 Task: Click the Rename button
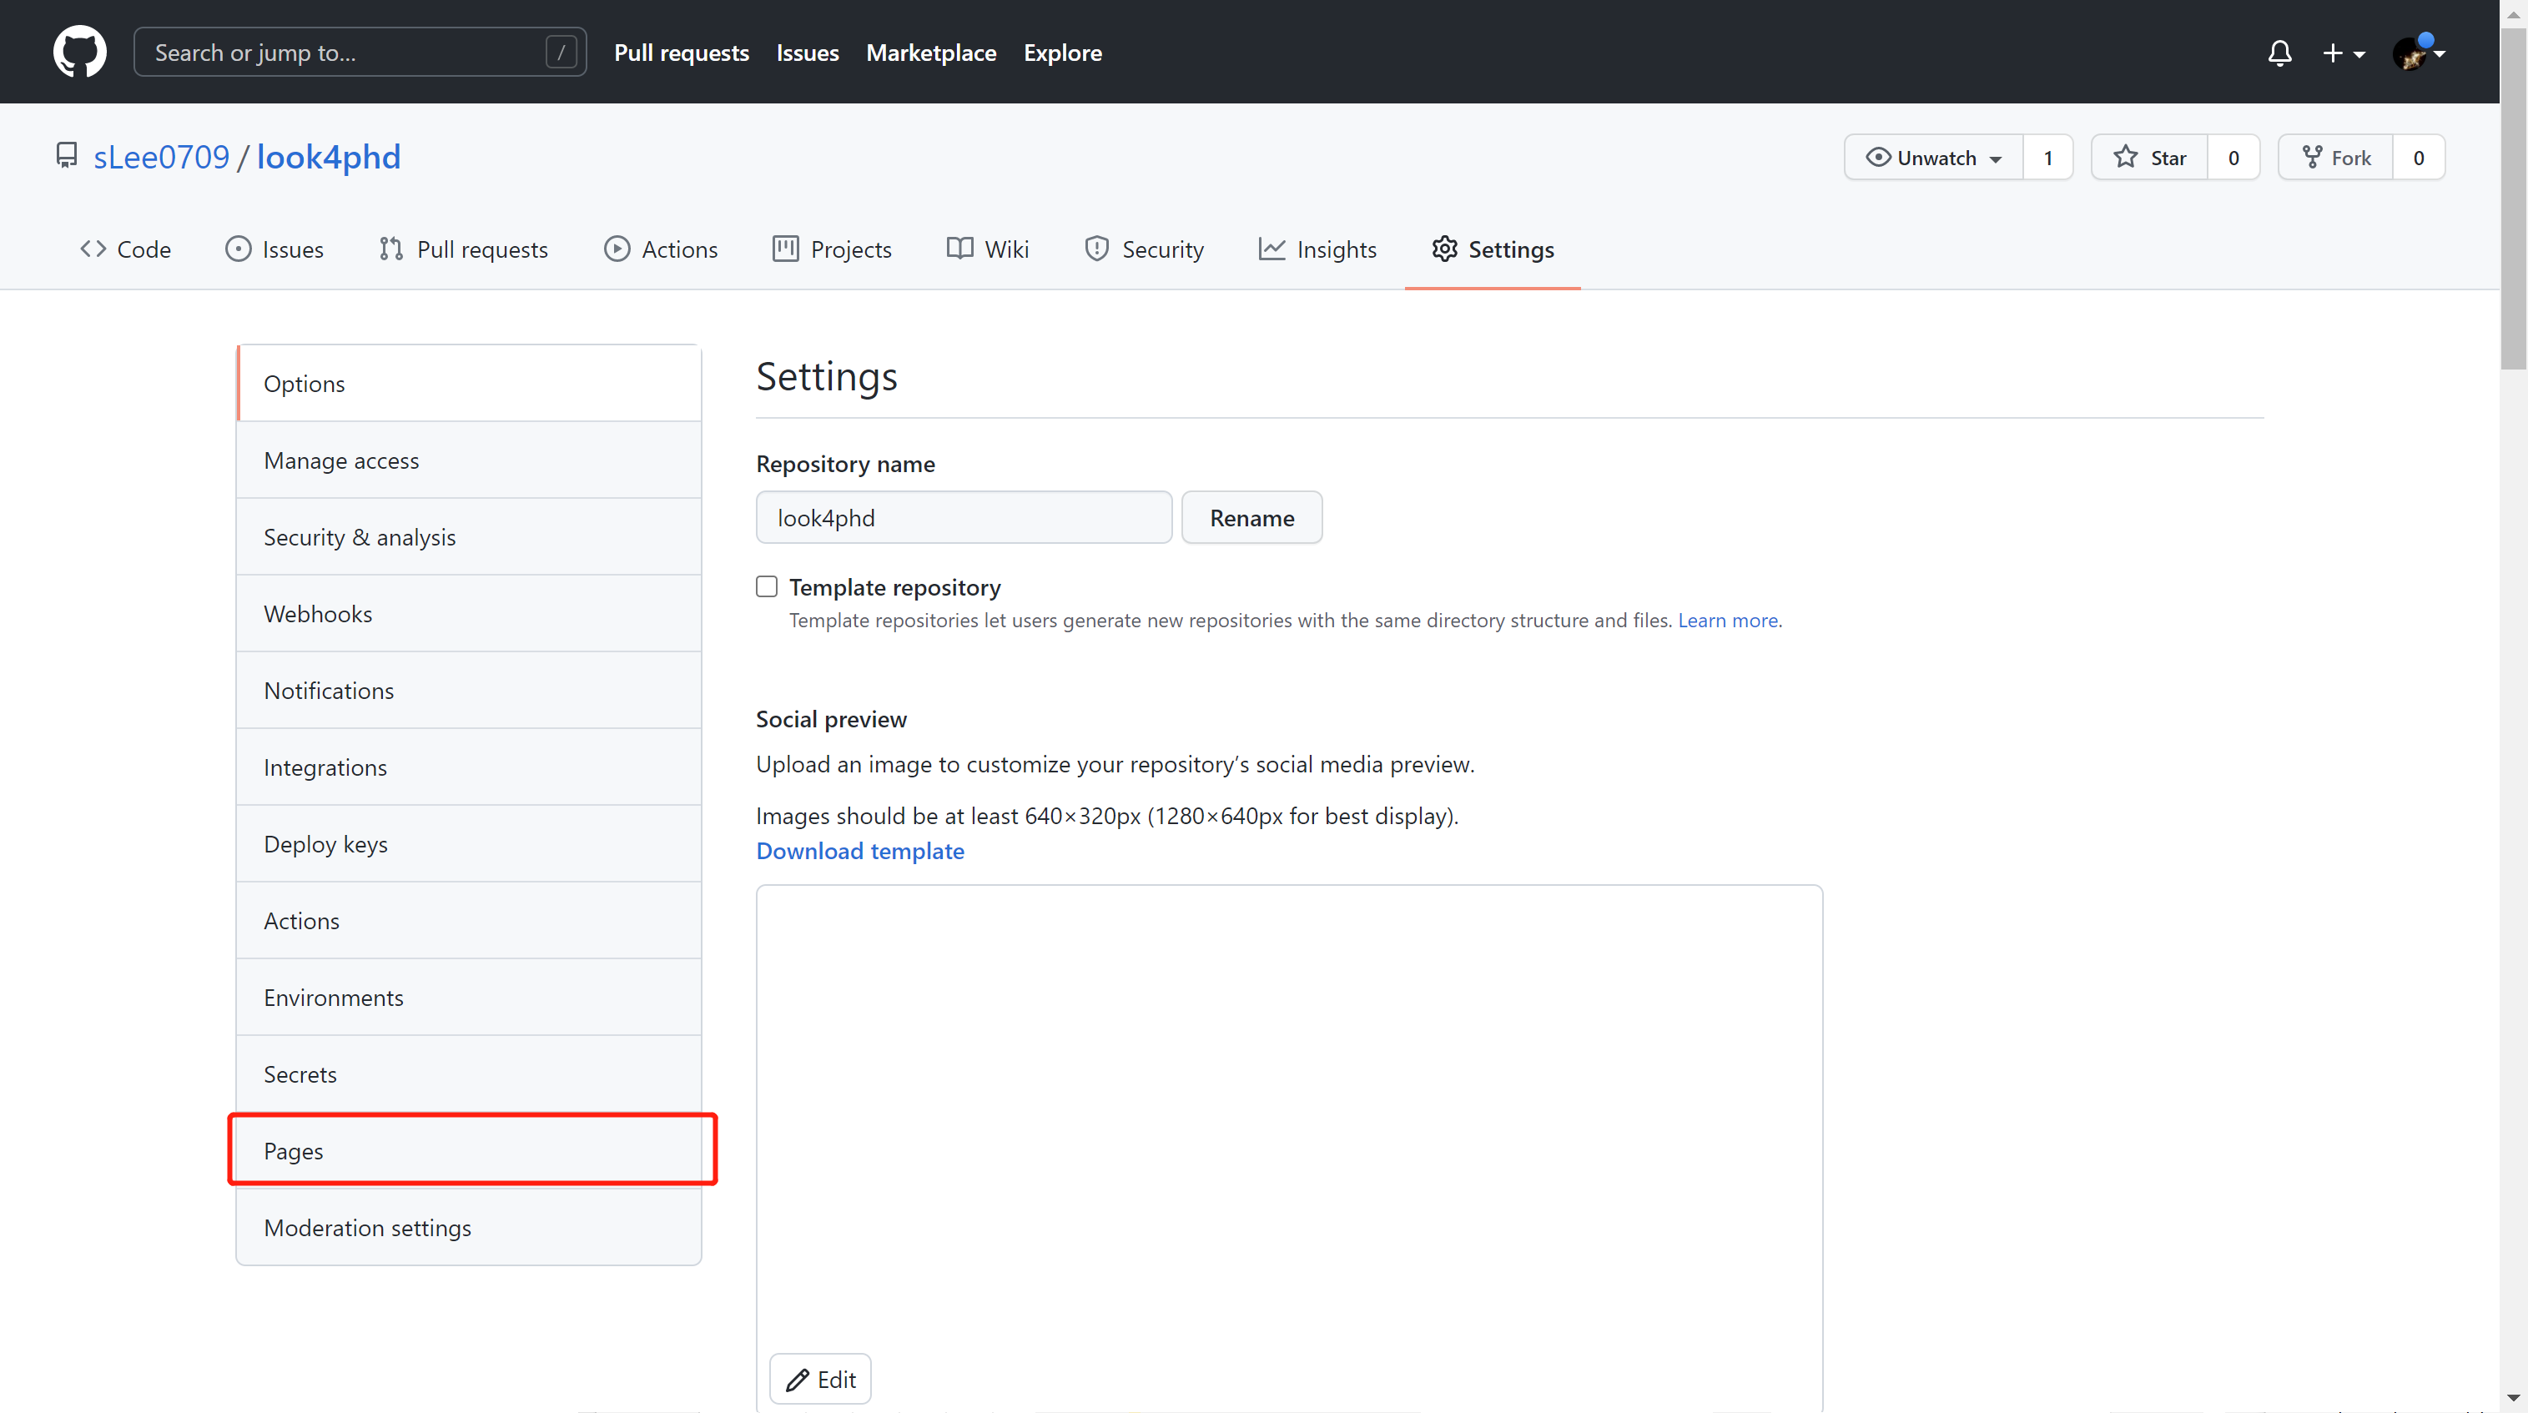(1251, 517)
